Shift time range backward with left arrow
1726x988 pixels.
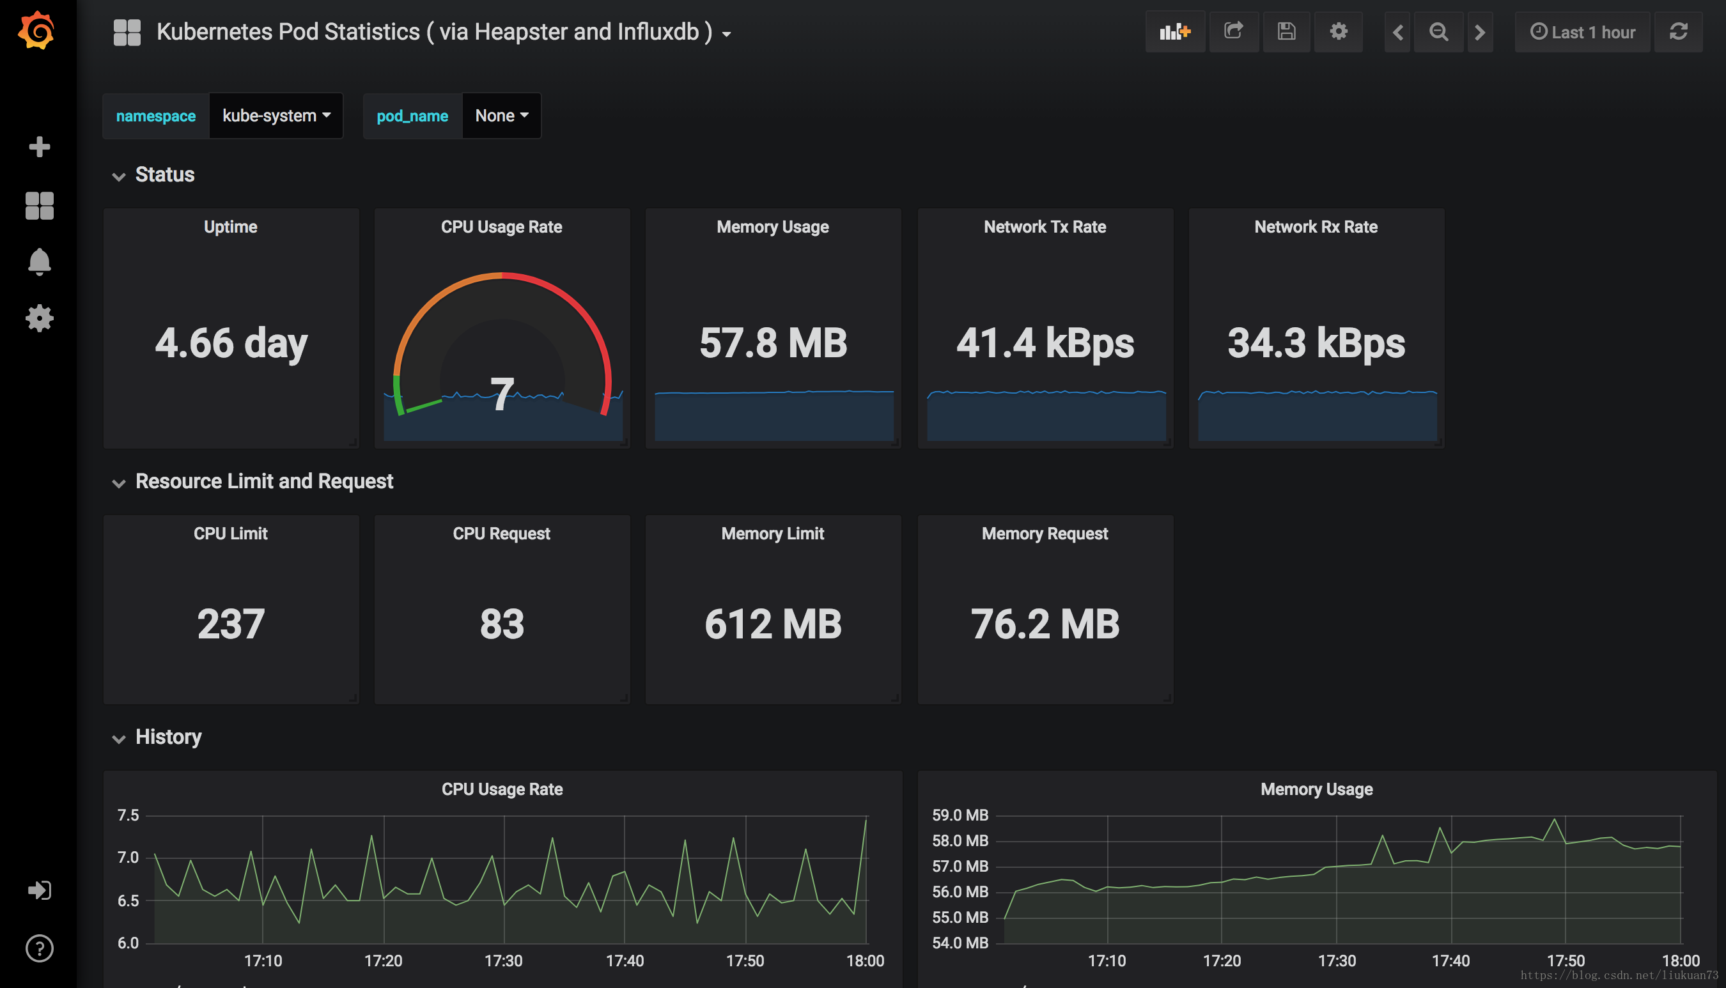(x=1398, y=32)
